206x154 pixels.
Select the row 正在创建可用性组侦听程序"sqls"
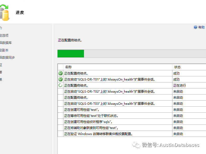(132, 122)
